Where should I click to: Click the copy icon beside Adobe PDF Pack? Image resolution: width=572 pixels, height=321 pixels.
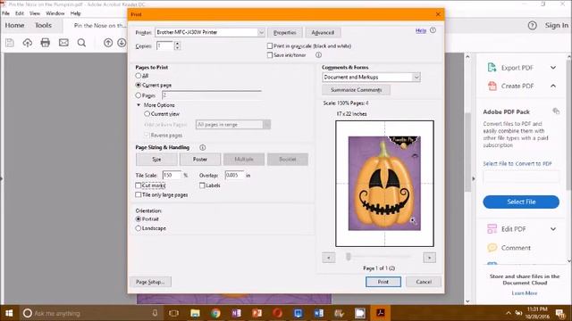click(x=556, y=111)
